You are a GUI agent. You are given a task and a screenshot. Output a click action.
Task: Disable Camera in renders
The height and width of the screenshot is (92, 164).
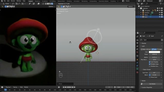point(162,13)
